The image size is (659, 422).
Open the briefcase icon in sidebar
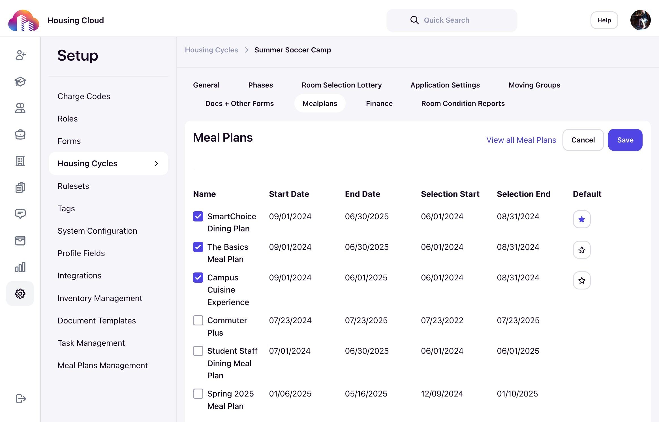[20, 135]
